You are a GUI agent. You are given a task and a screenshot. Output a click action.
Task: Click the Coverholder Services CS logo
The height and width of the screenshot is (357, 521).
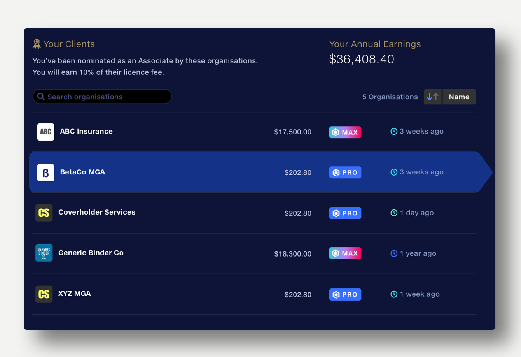pyautogui.click(x=44, y=213)
